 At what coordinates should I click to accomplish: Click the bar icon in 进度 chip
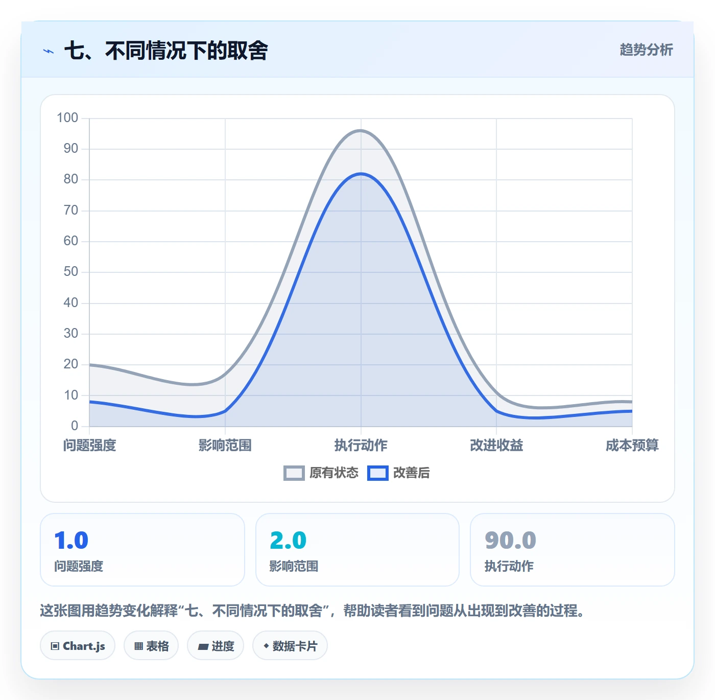click(203, 647)
